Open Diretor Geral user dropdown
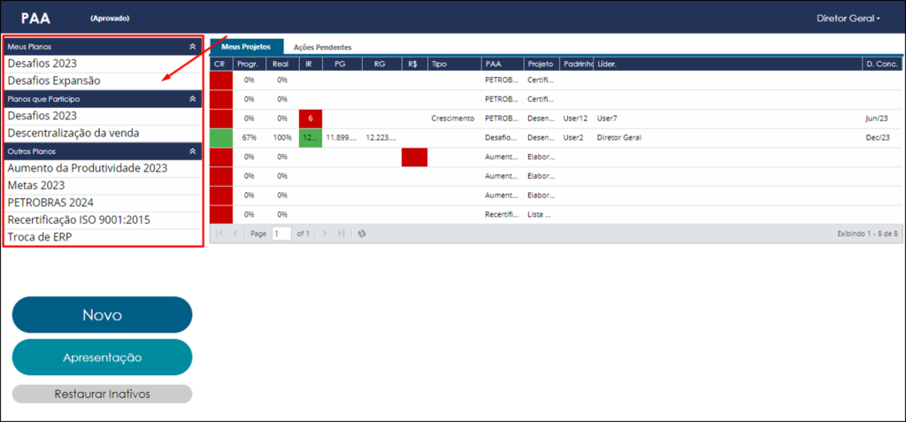906x422 pixels. click(848, 18)
